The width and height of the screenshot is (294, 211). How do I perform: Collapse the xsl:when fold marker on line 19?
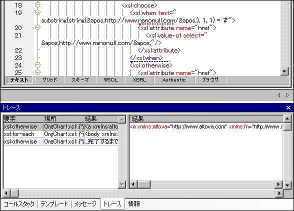[x=37, y=12]
